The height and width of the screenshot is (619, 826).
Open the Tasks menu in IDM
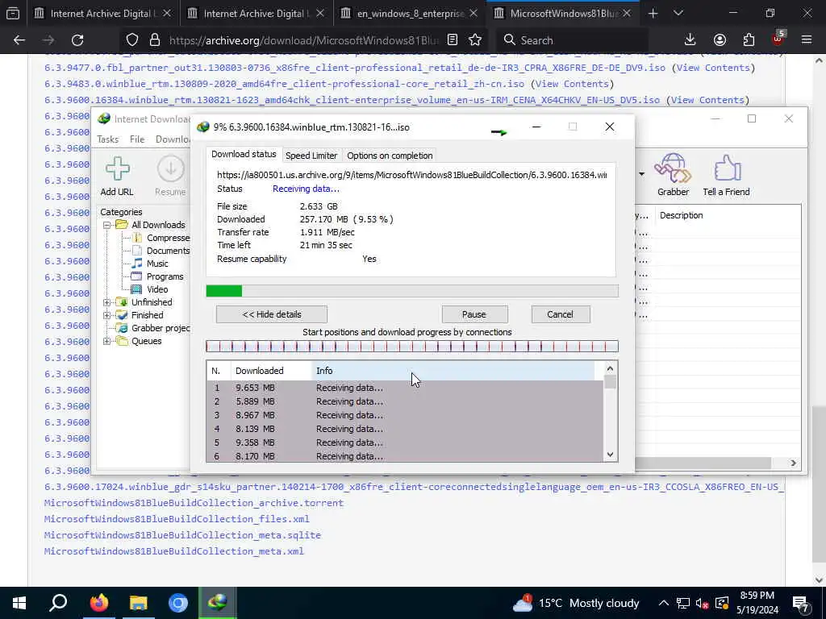pos(108,139)
